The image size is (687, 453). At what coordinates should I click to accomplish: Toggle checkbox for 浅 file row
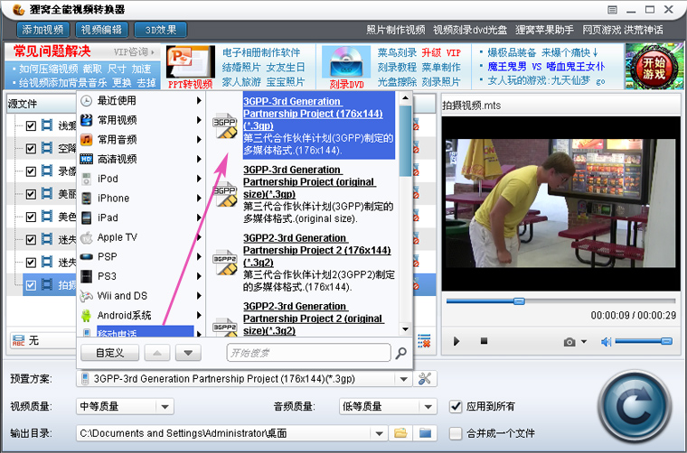(31, 126)
